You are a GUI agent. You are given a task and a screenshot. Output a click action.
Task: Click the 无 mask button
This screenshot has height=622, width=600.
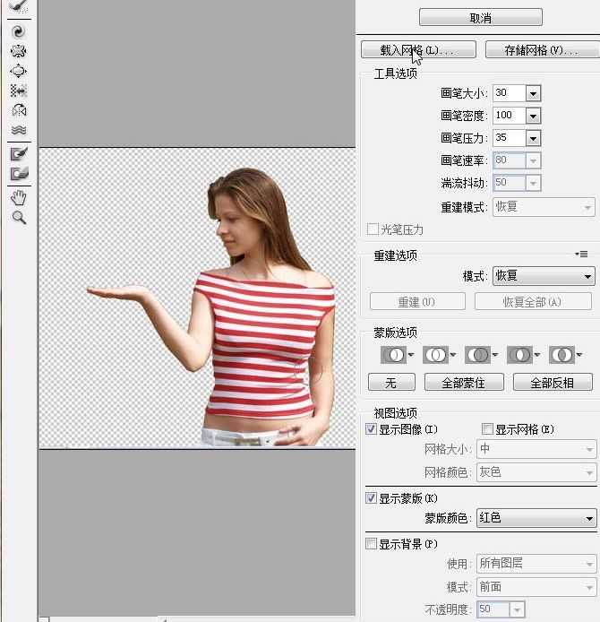[x=391, y=383]
